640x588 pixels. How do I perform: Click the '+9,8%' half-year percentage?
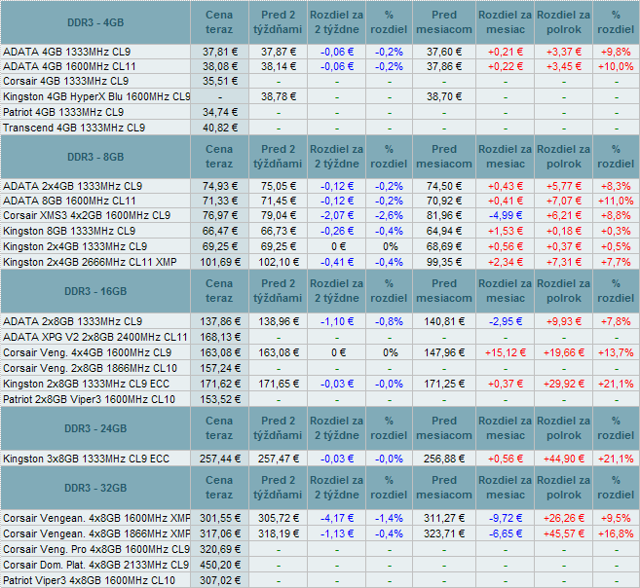[616, 52]
